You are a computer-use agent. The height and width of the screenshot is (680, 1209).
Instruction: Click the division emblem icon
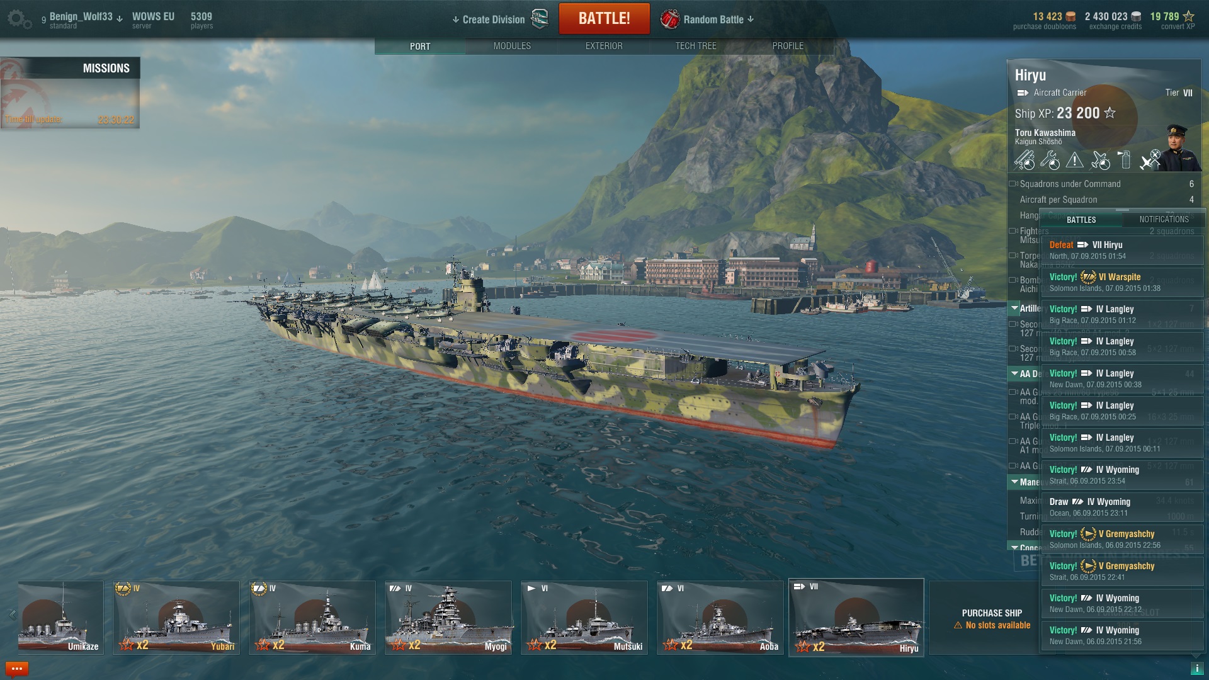pyautogui.click(x=540, y=19)
